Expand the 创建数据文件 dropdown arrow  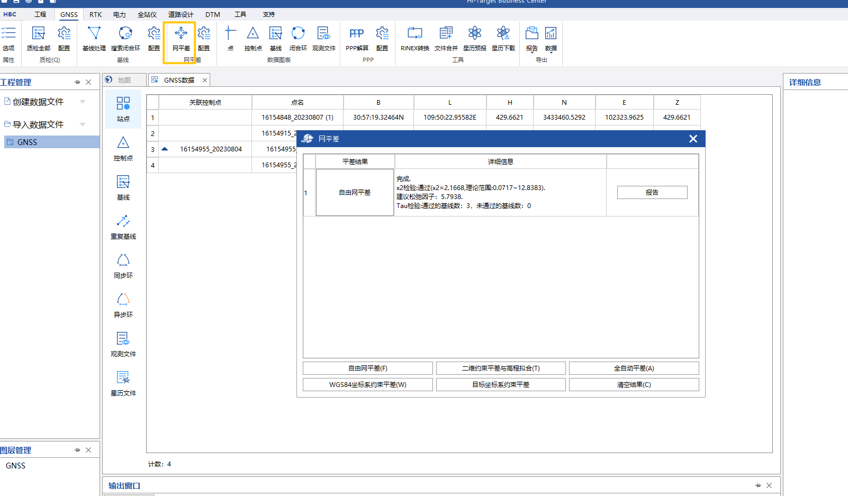click(x=83, y=102)
